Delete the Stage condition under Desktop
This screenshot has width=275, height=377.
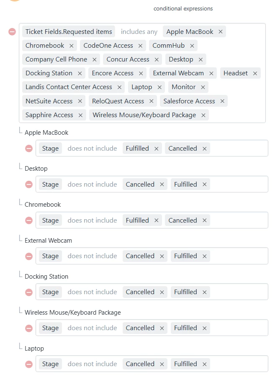click(x=29, y=185)
